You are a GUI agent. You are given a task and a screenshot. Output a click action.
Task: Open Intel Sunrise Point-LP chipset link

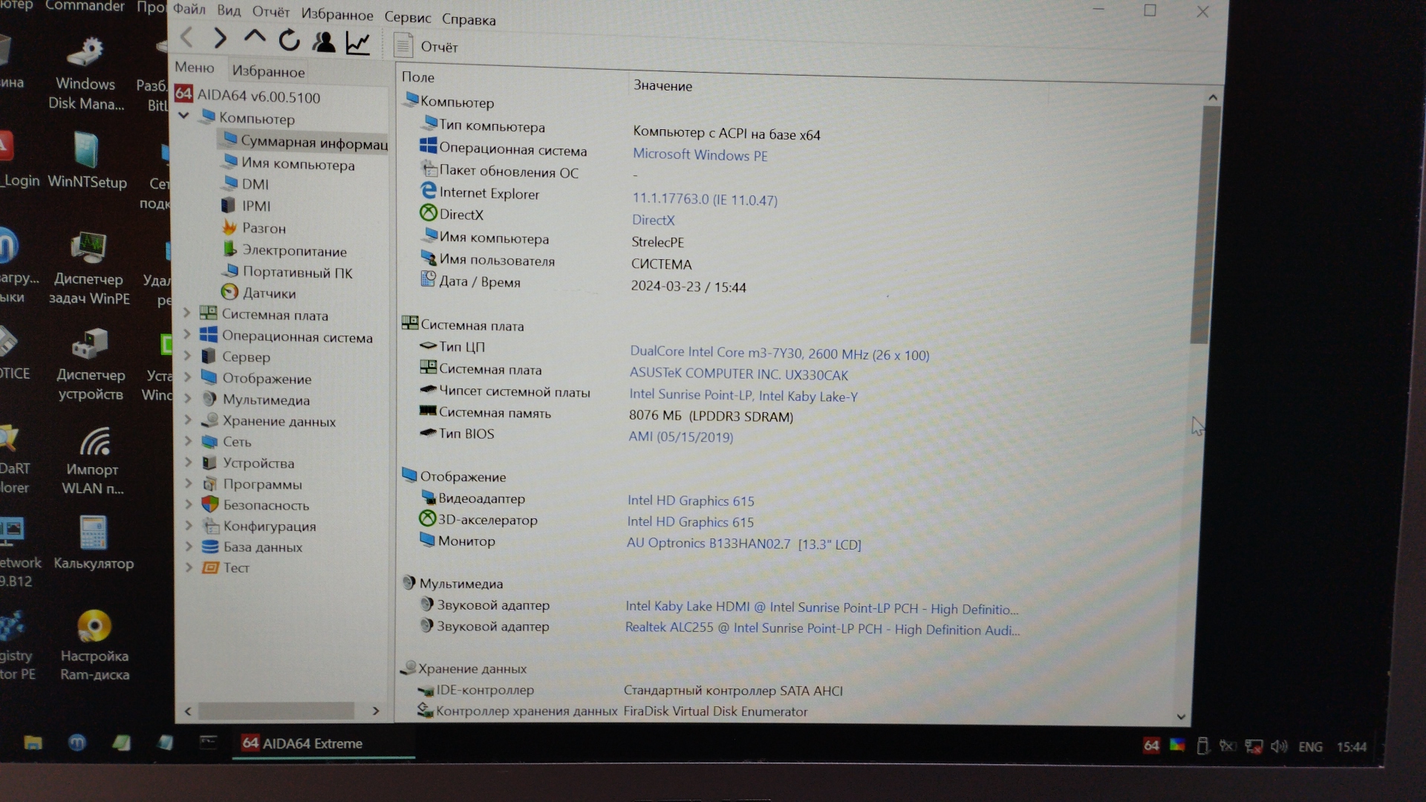click(x=743, y=396)
